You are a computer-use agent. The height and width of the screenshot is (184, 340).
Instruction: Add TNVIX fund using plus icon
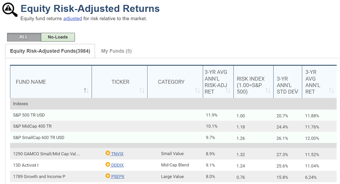pyautogui.click(x=108, y=153)
